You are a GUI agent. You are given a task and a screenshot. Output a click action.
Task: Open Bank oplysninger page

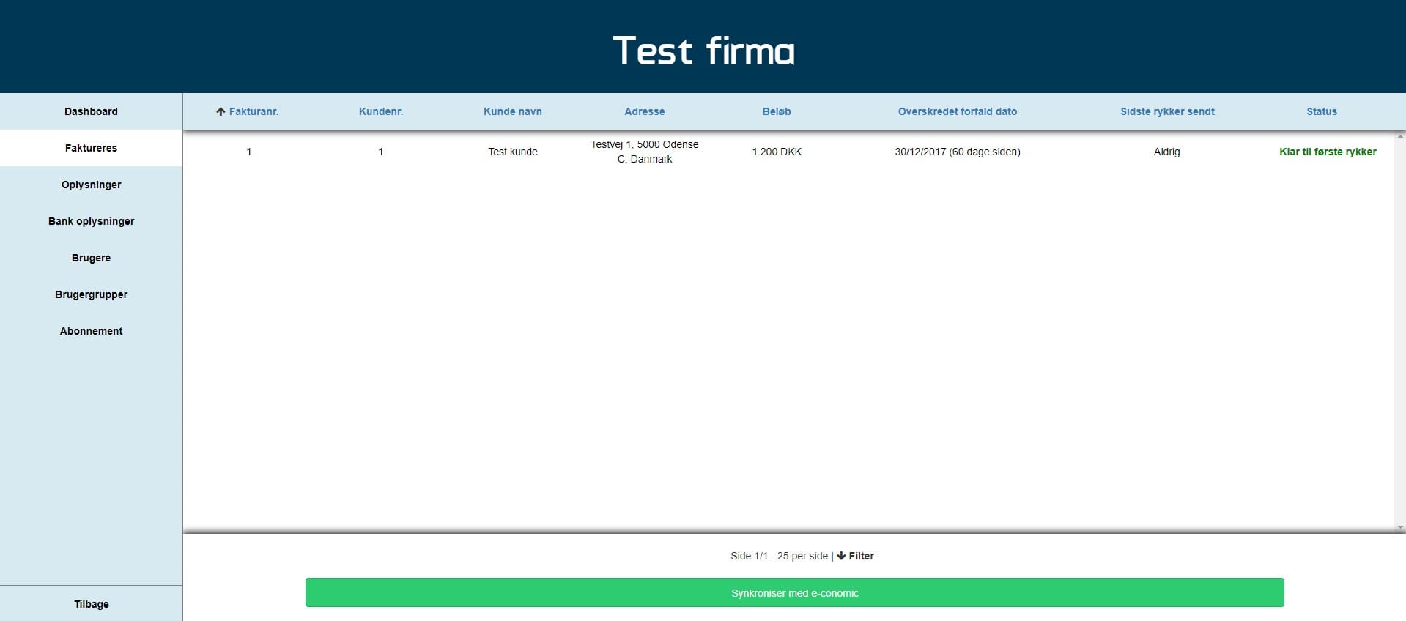(x=91, y=221)
